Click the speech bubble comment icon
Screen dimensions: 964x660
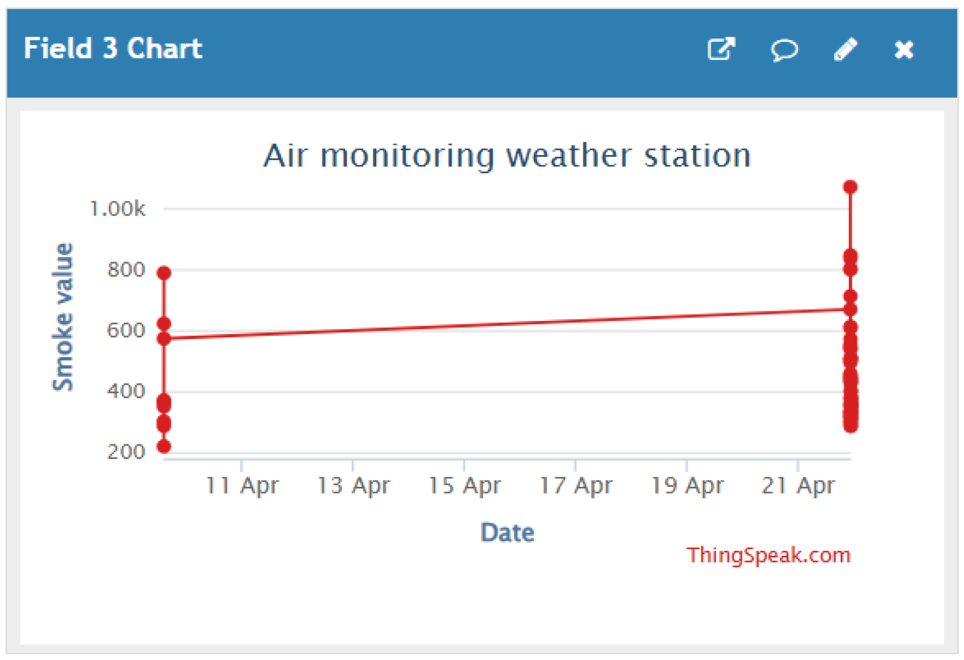point(784,49)
